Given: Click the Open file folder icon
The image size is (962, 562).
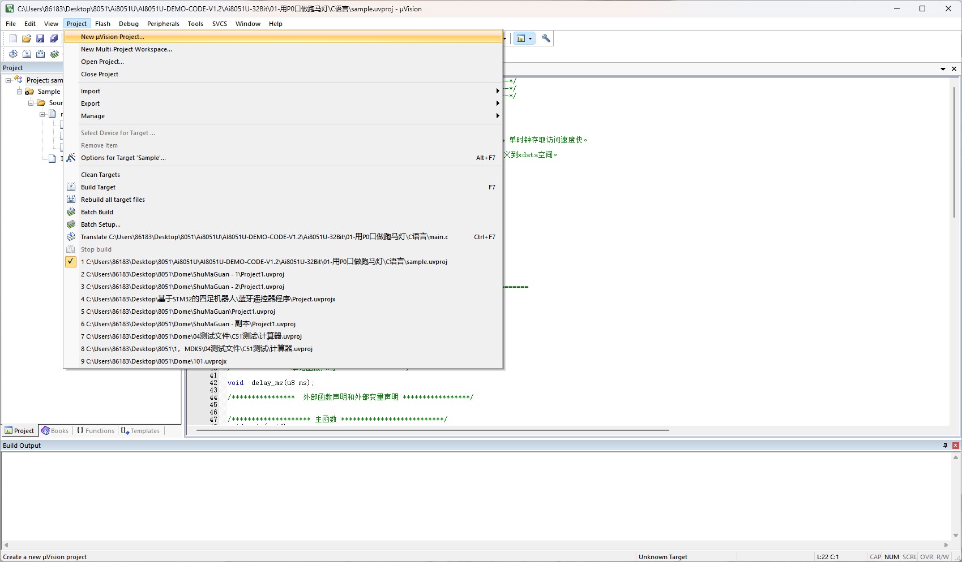Looking at the screenshot, I should pyautogui.click(x=27, y=38).
